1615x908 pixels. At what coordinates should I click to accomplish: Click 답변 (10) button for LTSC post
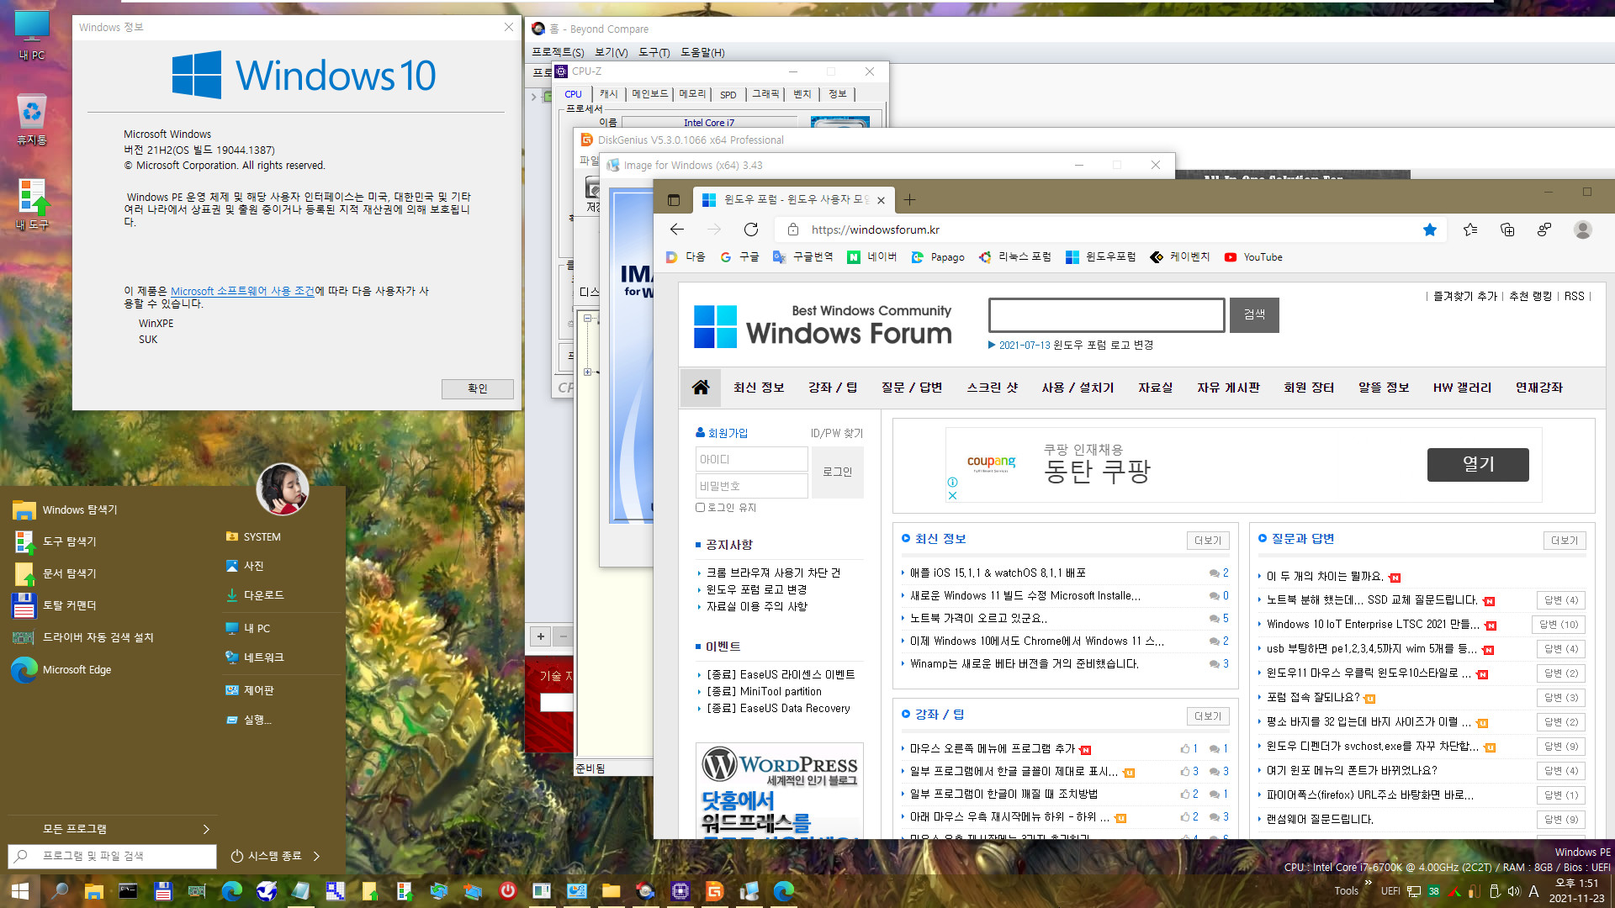click(1559, 625)
